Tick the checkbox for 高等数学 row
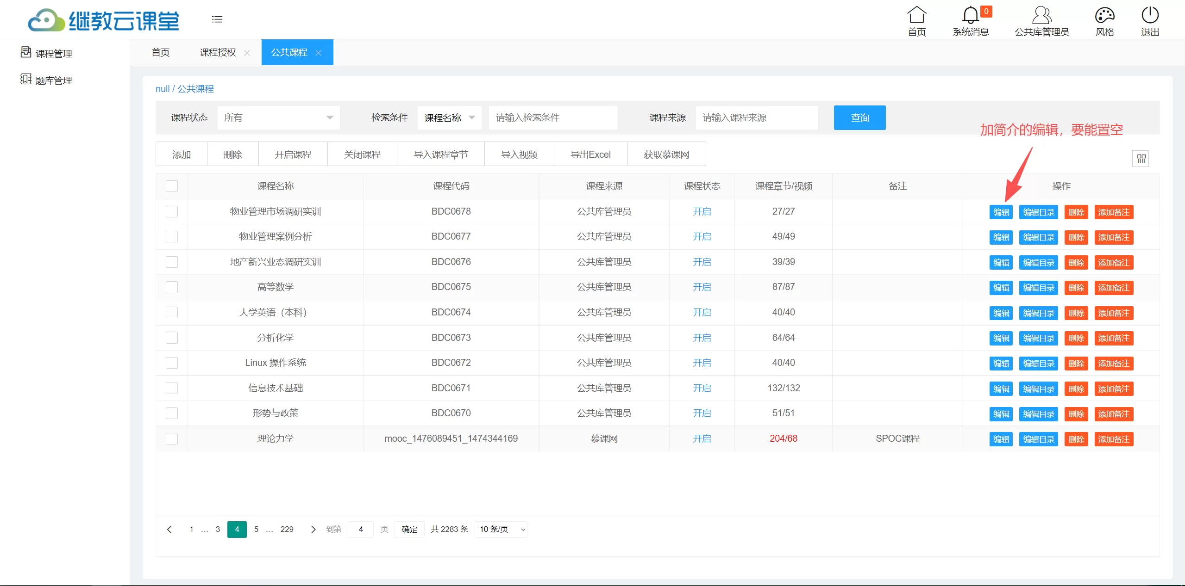Screen dimensions: 1185x586 pos(172,287)
